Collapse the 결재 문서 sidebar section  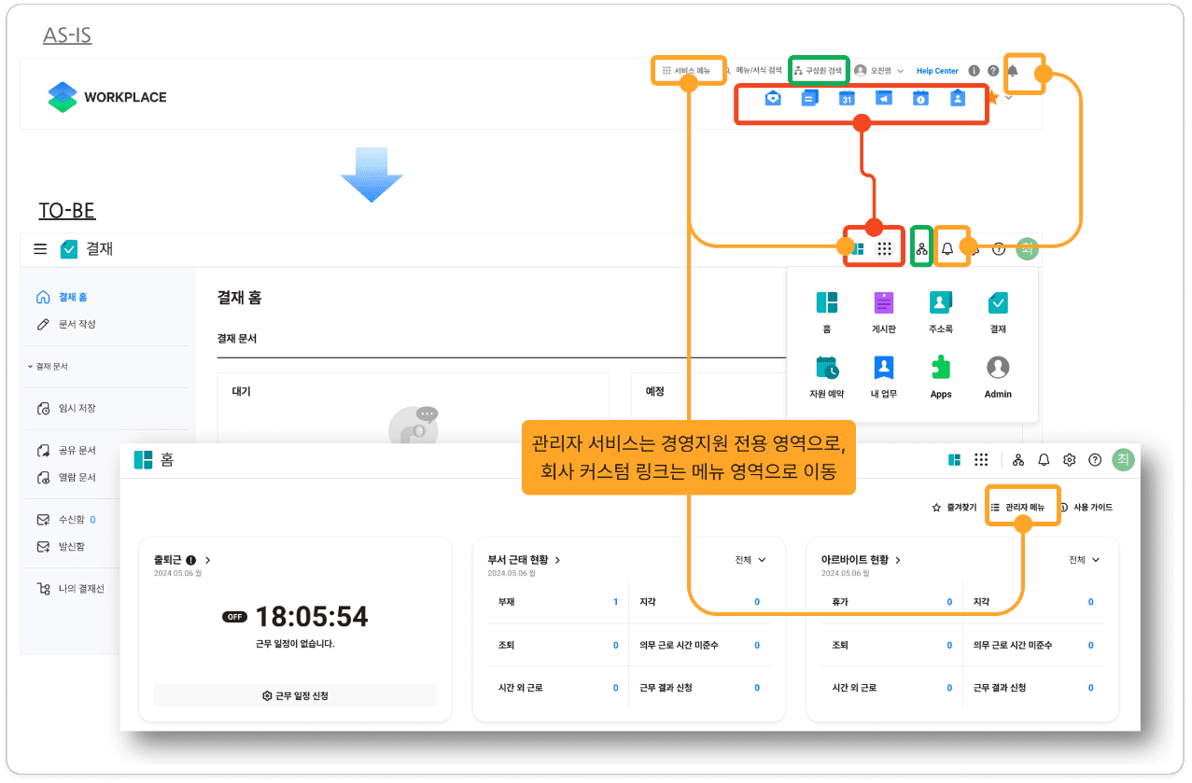(48, 367)
